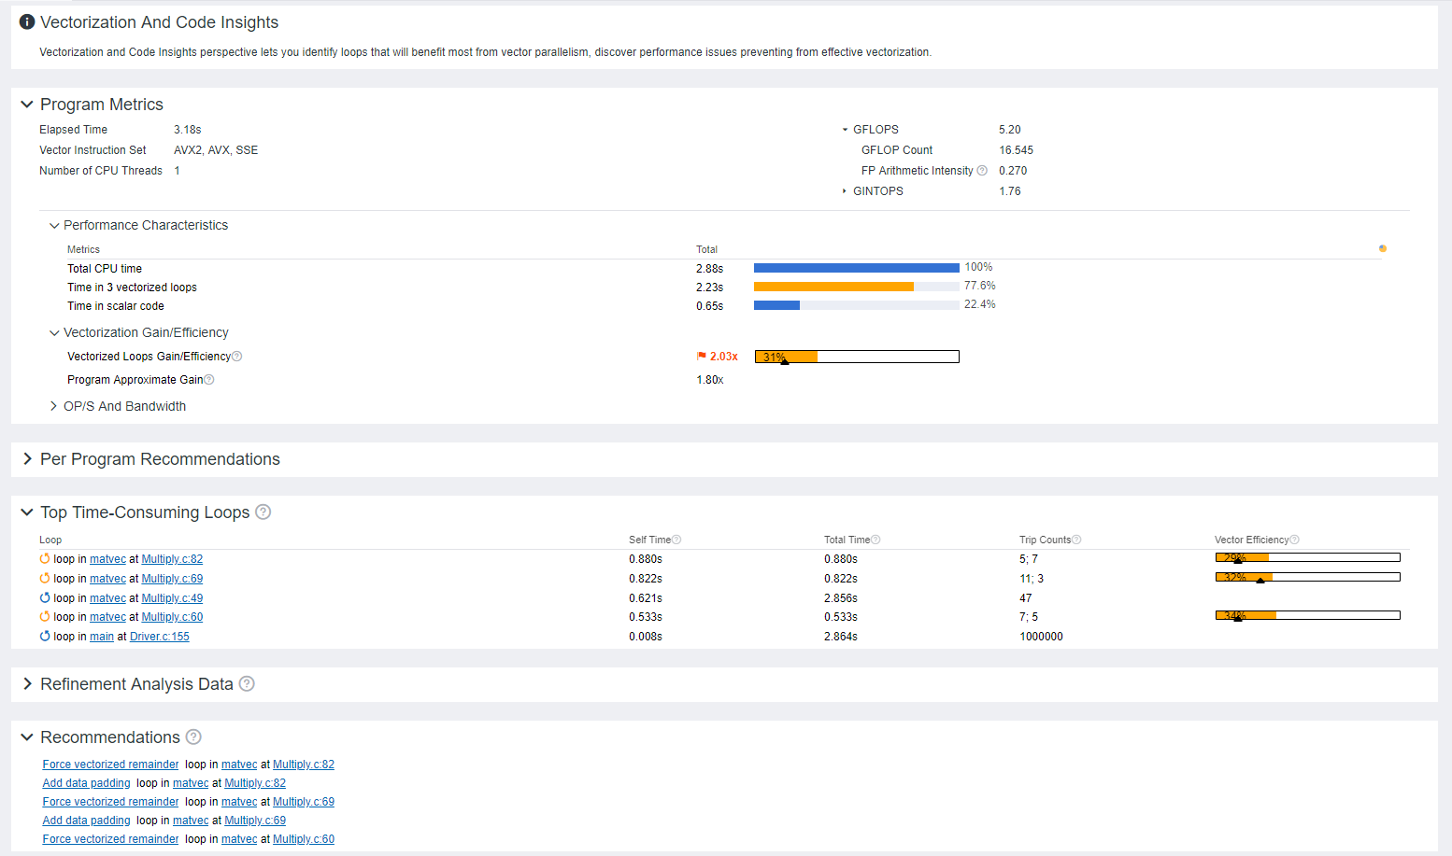This screenshot has width=1452, height=856.
Task: Click the help icon next to Self Time column
Action: point(676,540)
